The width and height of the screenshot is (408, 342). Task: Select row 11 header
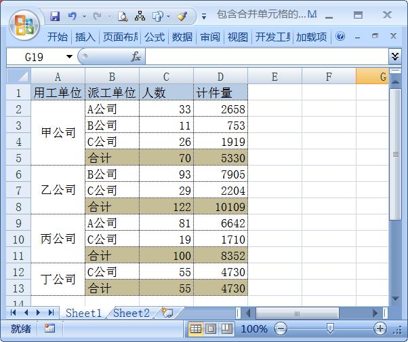click(x=18, y=256)
